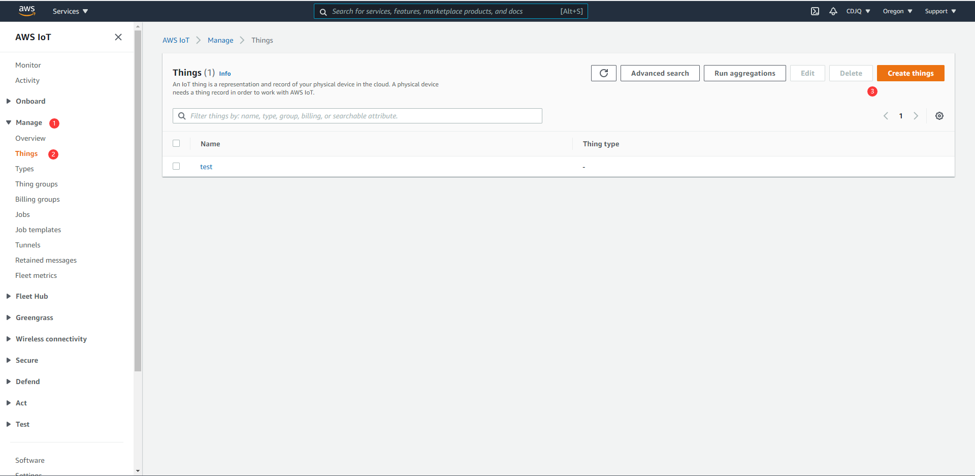Tick the select-all things checkbox
975x476 pixels.
[x=176, y=143]
